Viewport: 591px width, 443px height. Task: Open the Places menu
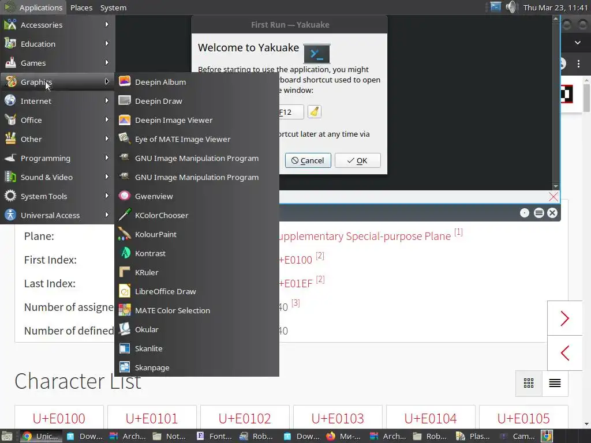(81, 7)
